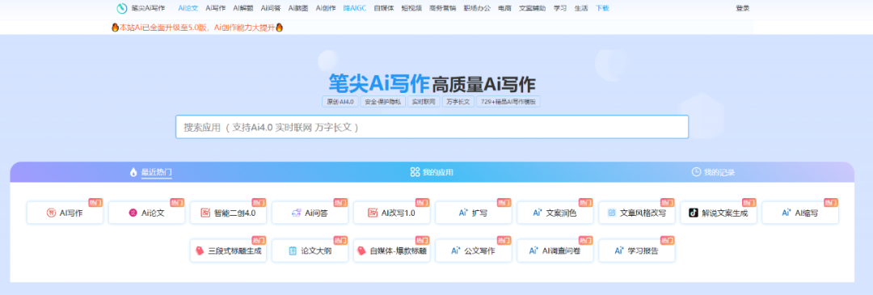Click the 笔尖AI写作 site name text
This screenshot has width=873, height=295.
pos(148,8)
